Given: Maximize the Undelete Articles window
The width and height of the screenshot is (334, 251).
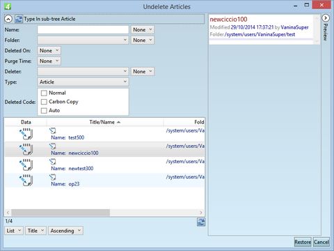Looking at the screenshot, I should [x=307, y=5].
